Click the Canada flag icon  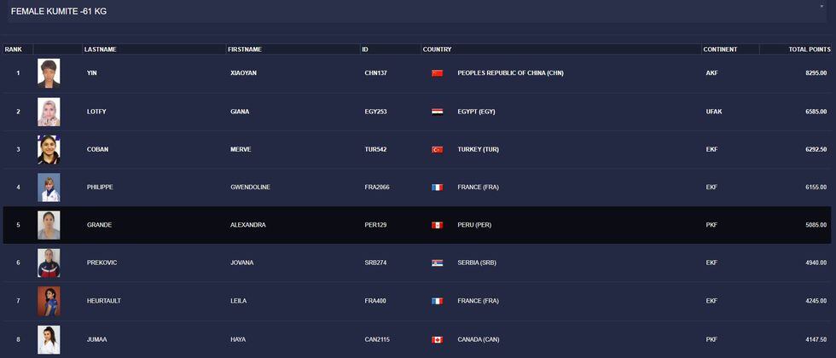(x=438, y=338)
